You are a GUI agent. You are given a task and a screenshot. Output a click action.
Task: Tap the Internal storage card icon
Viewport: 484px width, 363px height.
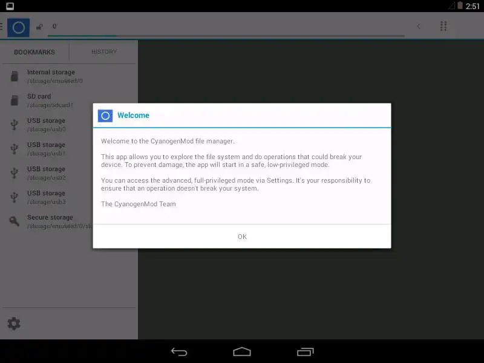coord(14,76)
